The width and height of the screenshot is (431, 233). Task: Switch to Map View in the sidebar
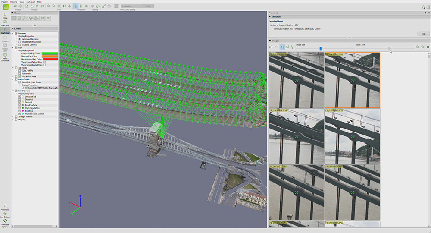coord(5,23)
